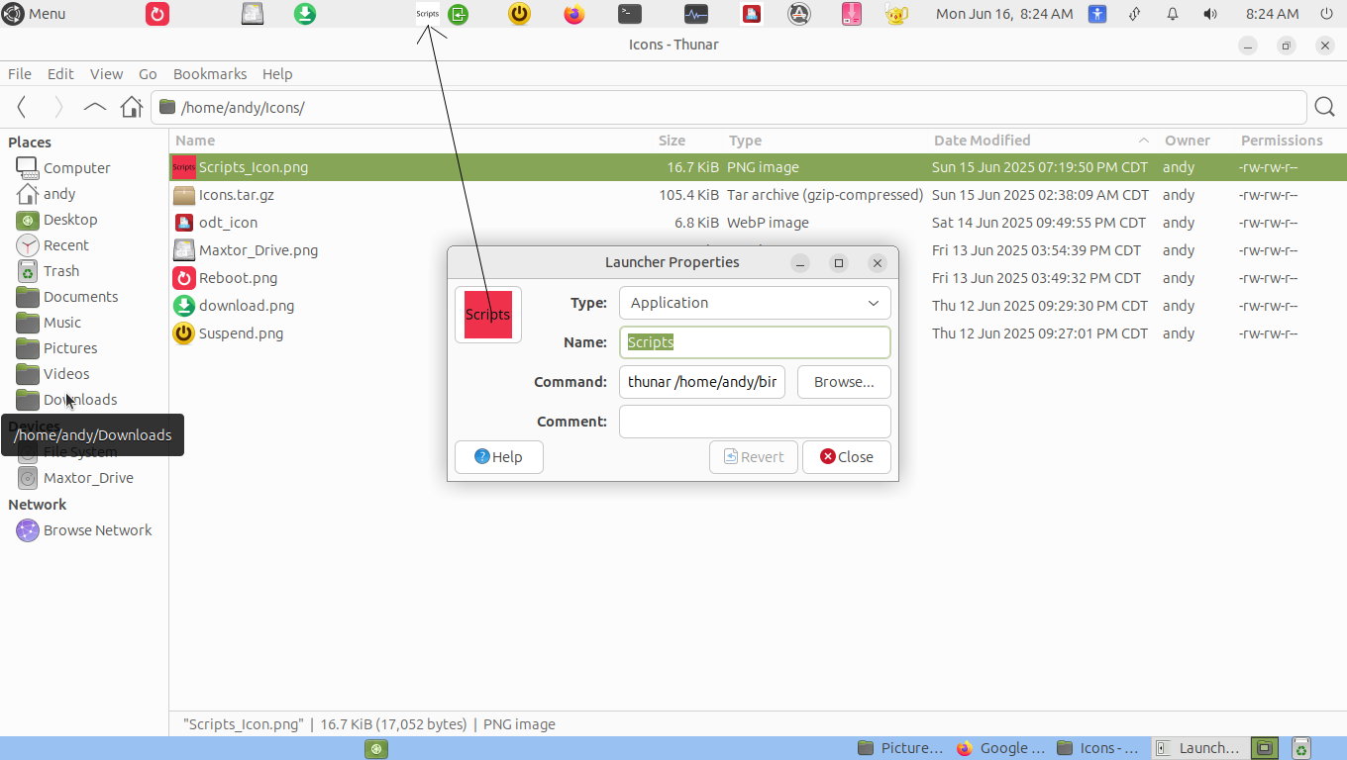The image size is (1347, 760).
Task: Open the accessibility indicator in the panel
Action: [x=1097, y=14]
